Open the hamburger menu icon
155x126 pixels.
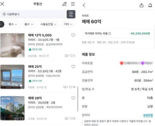click(73, 4)
